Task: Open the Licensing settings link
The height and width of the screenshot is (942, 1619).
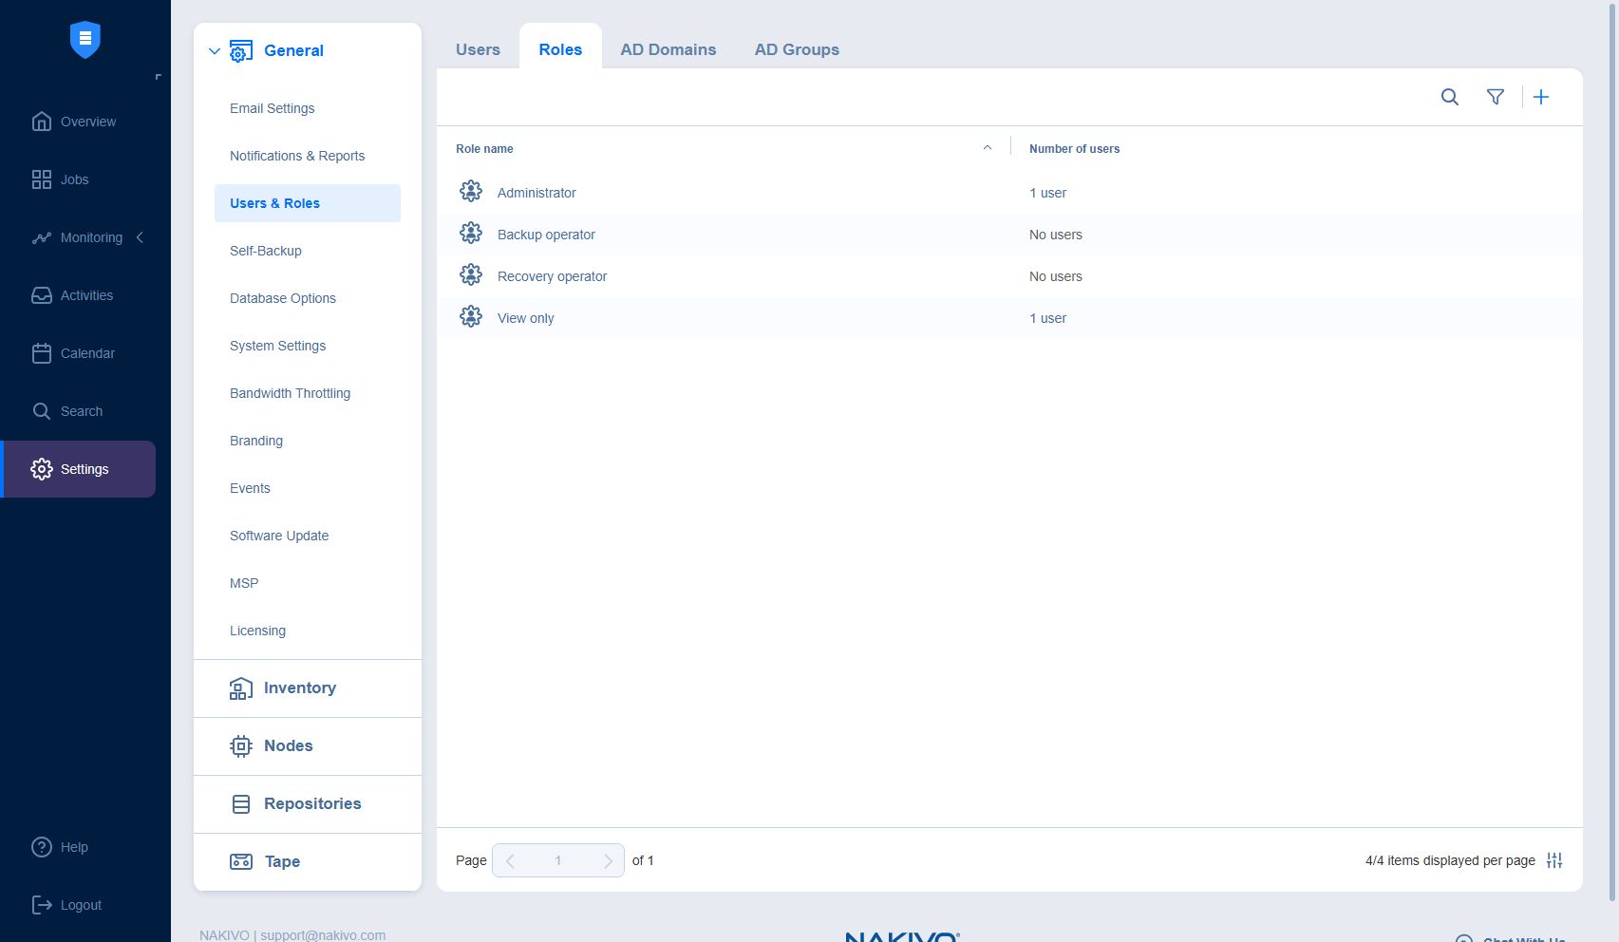Action: (x=257, y=630)
